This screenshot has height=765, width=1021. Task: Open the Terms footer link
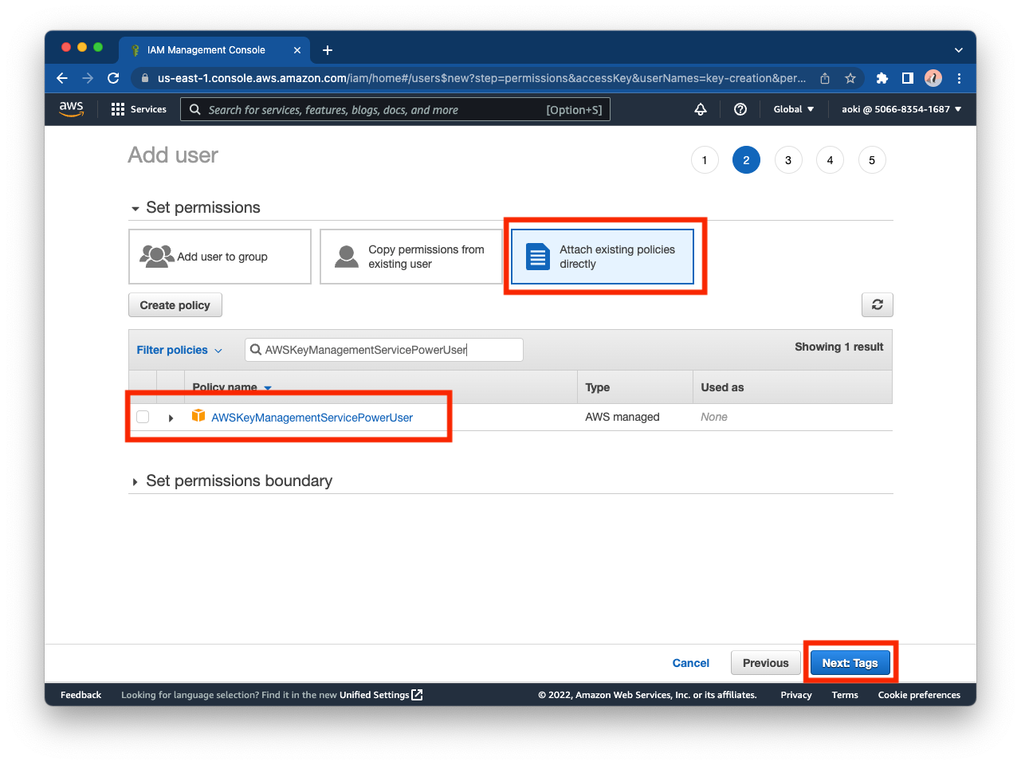(x=845, y=695)
